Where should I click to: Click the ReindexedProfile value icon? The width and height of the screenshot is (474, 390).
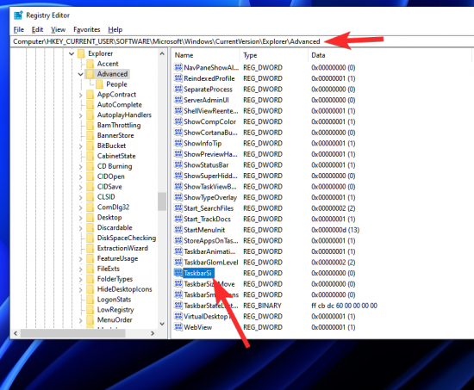point(178,78)
